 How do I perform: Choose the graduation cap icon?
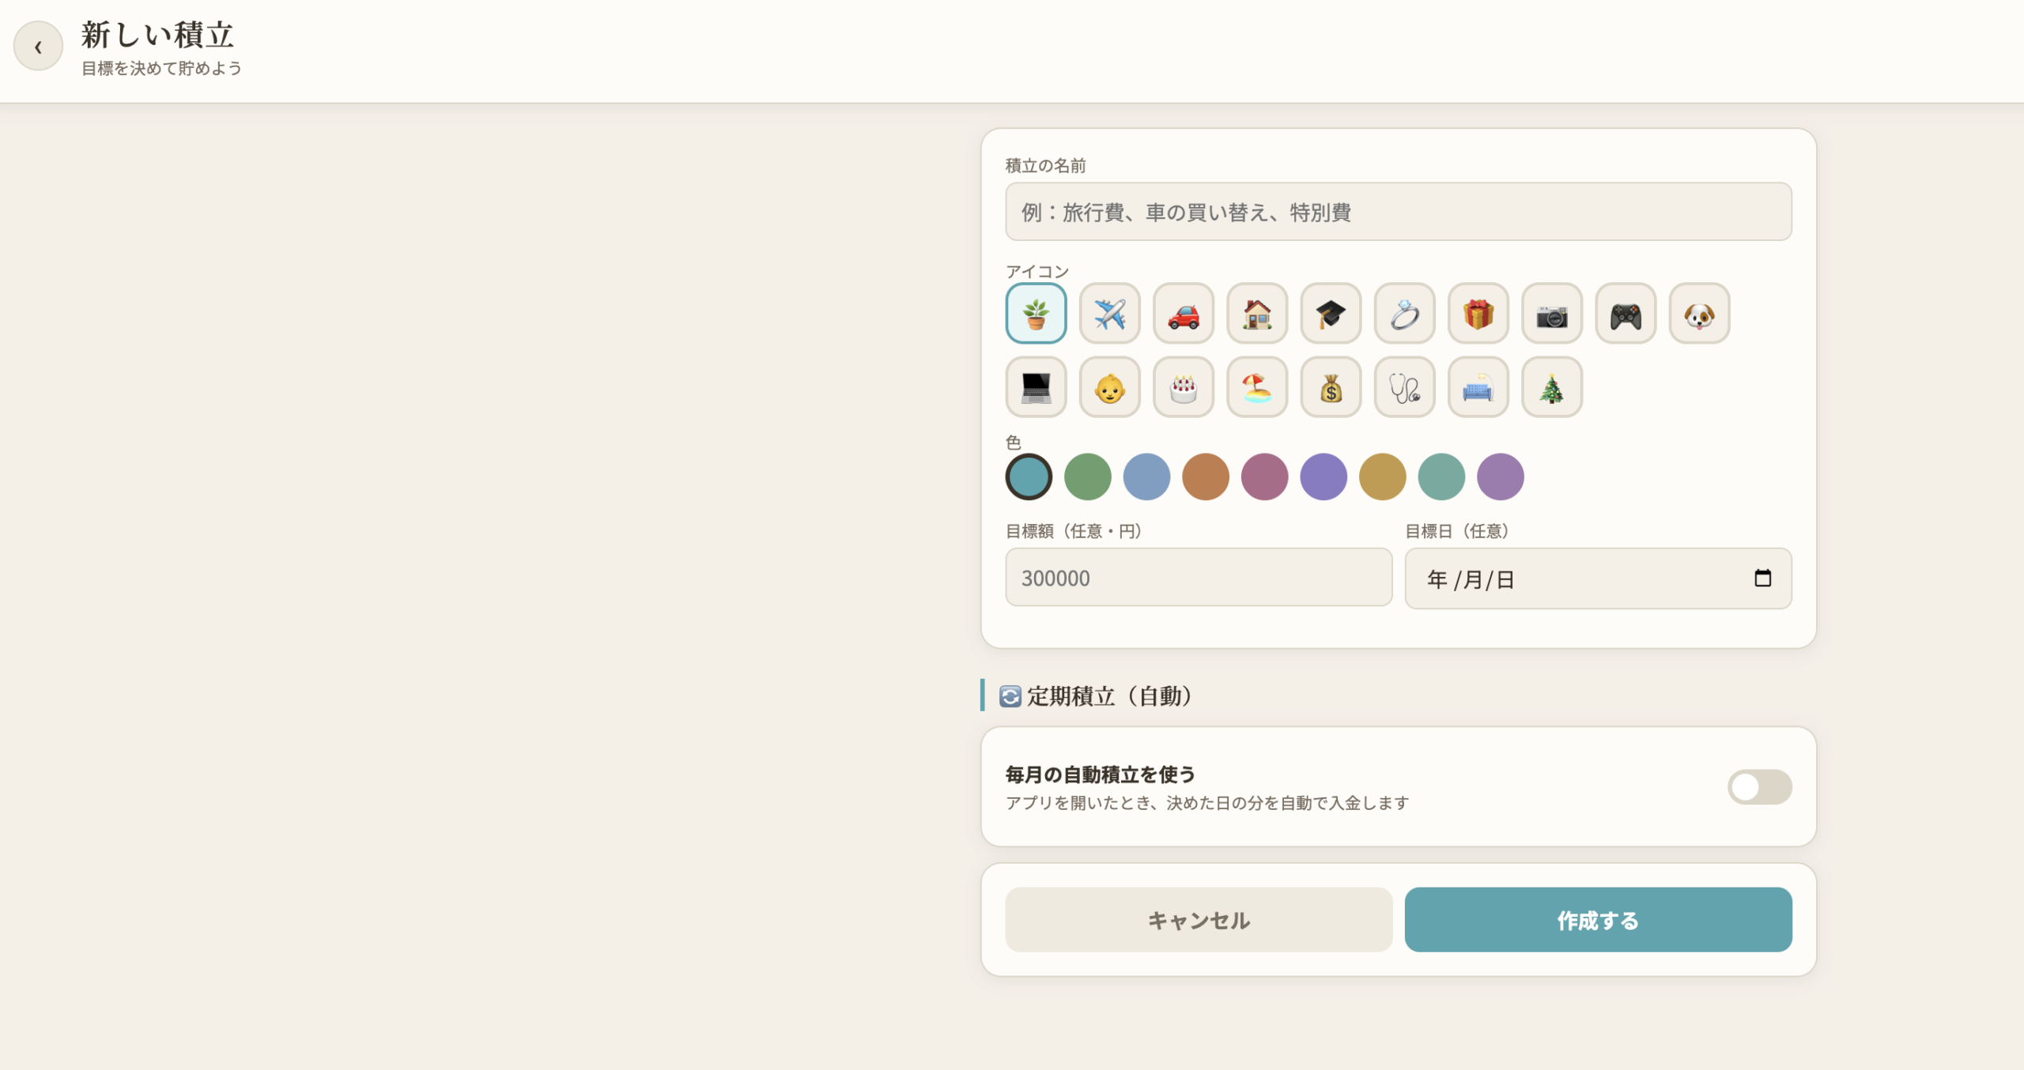[x=1331, y=314]
